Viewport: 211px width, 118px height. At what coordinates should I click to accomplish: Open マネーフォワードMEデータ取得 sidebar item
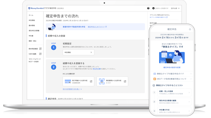[x=35, y=60]
